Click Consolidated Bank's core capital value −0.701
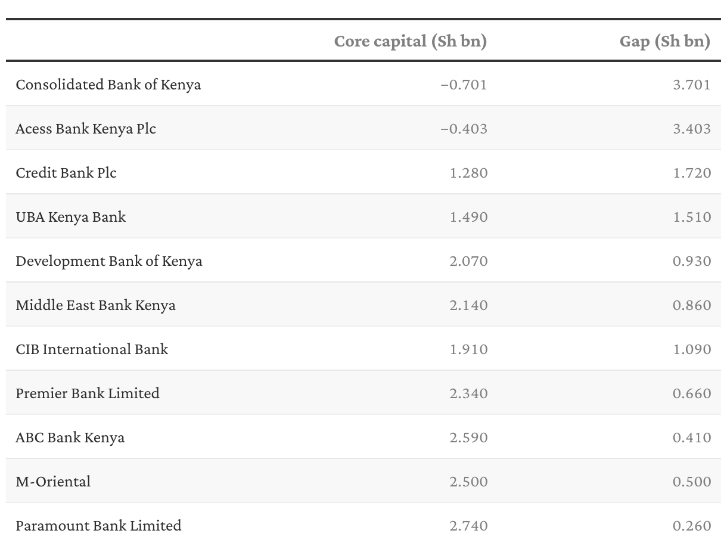The height and width of the screenshot is (552, 727). click(x=464, y=85)
